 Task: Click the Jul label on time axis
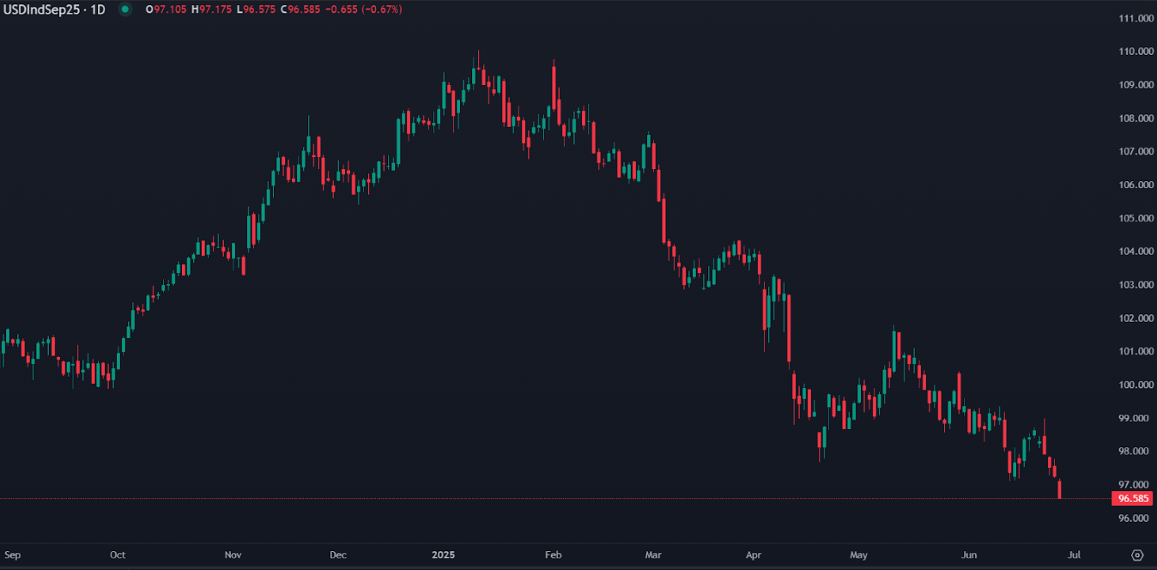1075,555
